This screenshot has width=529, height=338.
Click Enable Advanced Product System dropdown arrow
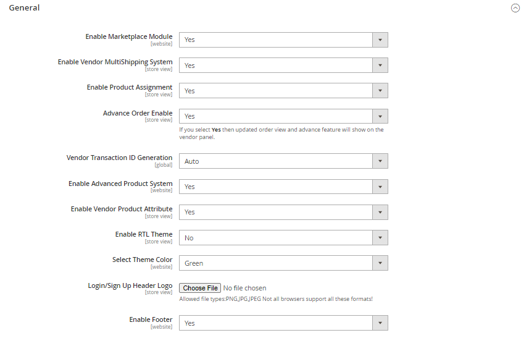pyautogui.click(x=380, y=187)
